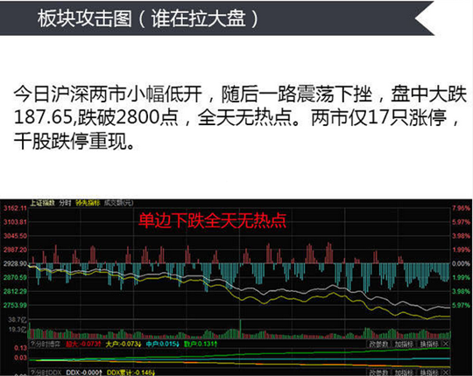The image size is (473, 376).
Task: Click 改参数 in the 分时DDX panel
Action: 378,373
